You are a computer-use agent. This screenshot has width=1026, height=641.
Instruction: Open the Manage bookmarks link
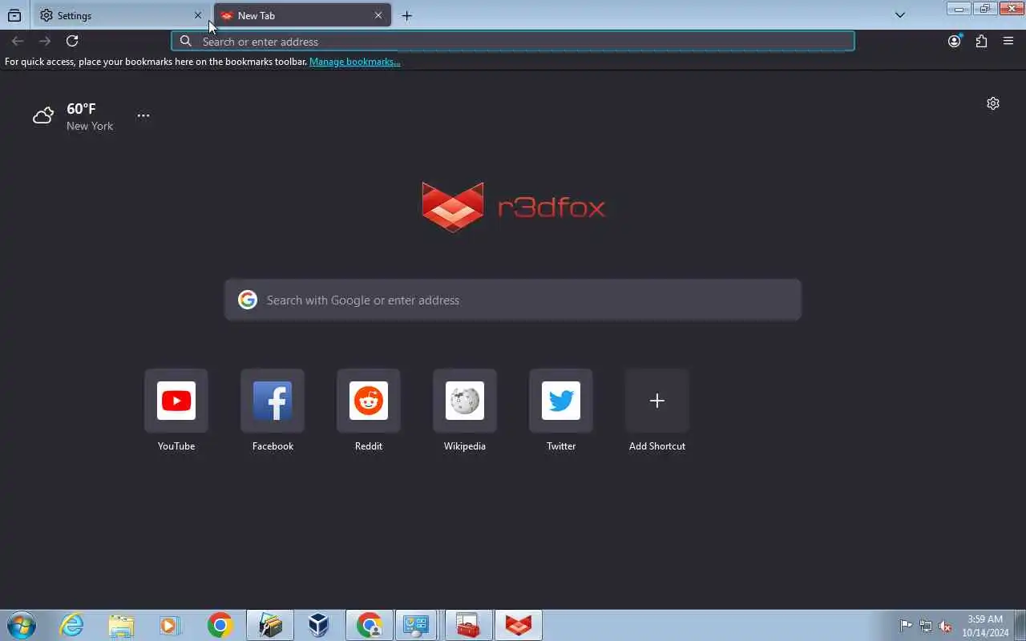coord(354,62)
